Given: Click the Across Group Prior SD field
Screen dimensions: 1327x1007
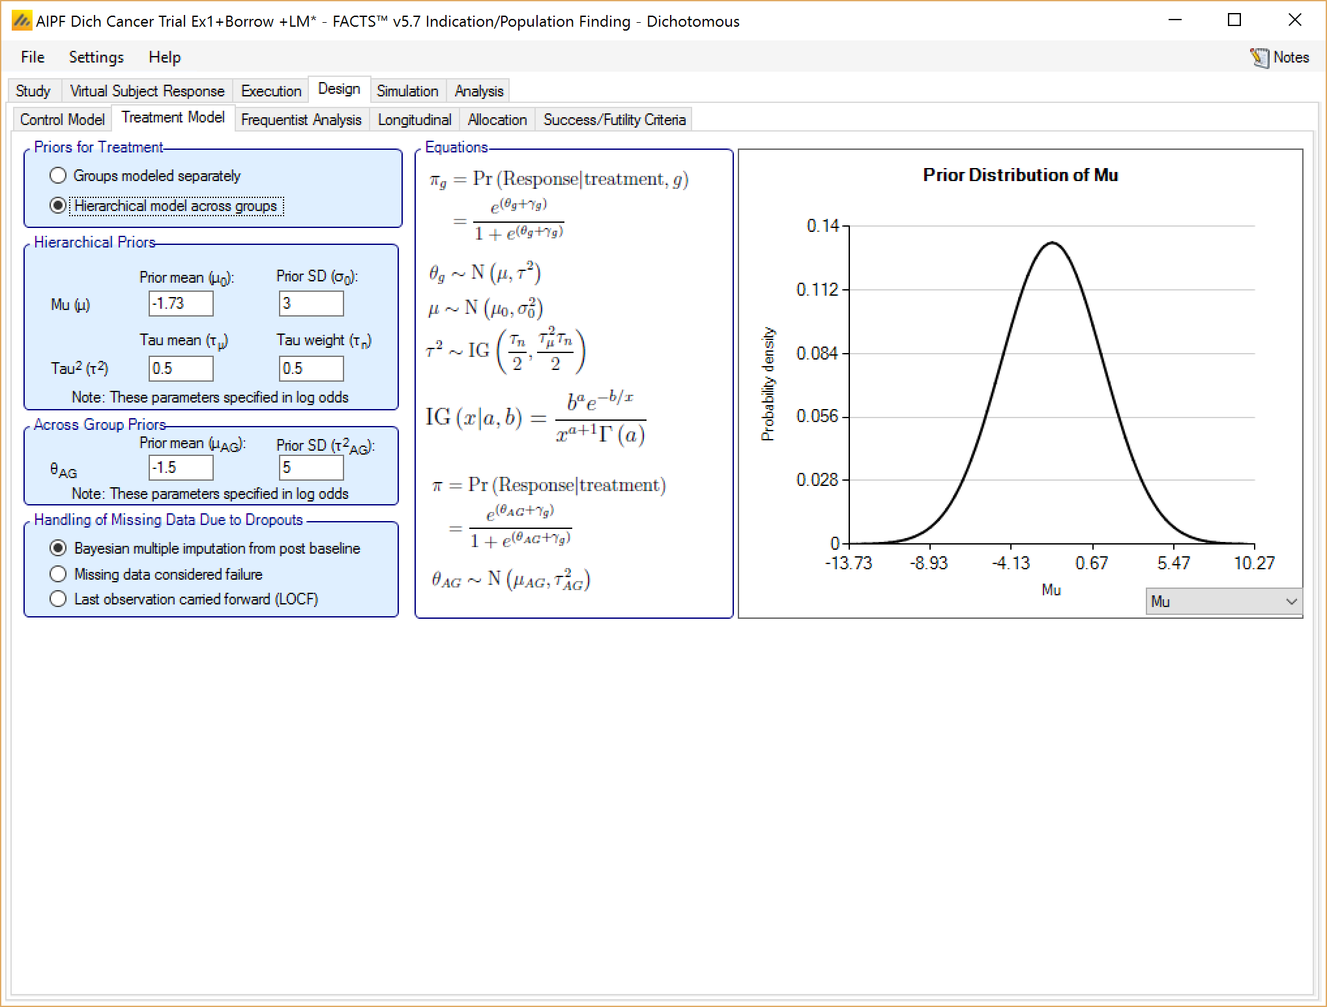Looking at the screenshot, I should coord(311,468).
